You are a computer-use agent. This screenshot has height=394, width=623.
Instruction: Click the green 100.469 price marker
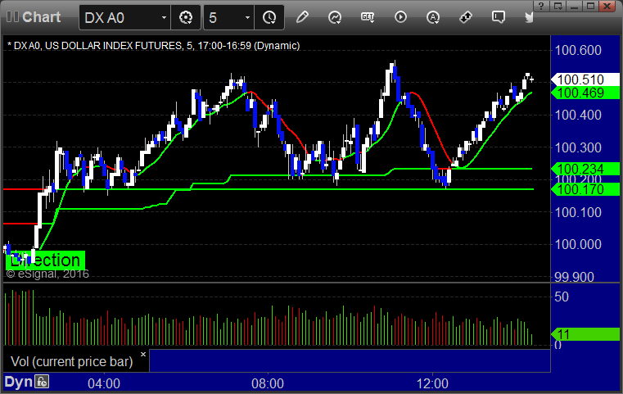(x=585, y=93)
